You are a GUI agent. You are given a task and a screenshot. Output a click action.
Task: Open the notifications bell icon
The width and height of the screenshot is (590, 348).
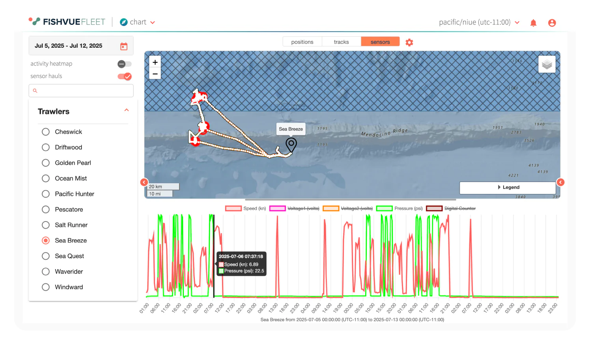click(x=533, y=23)
